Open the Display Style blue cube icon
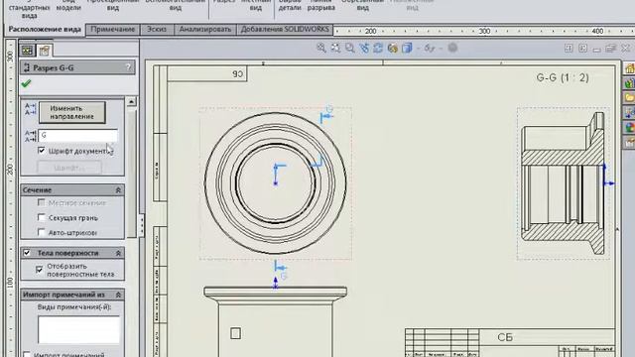This screenshot has width=635, height=357. pos(407,49)
